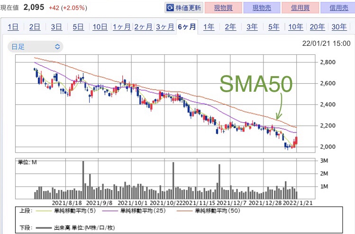Open the 現物買 order link
This screenshot has height=234, width=355.
[223, 8]
